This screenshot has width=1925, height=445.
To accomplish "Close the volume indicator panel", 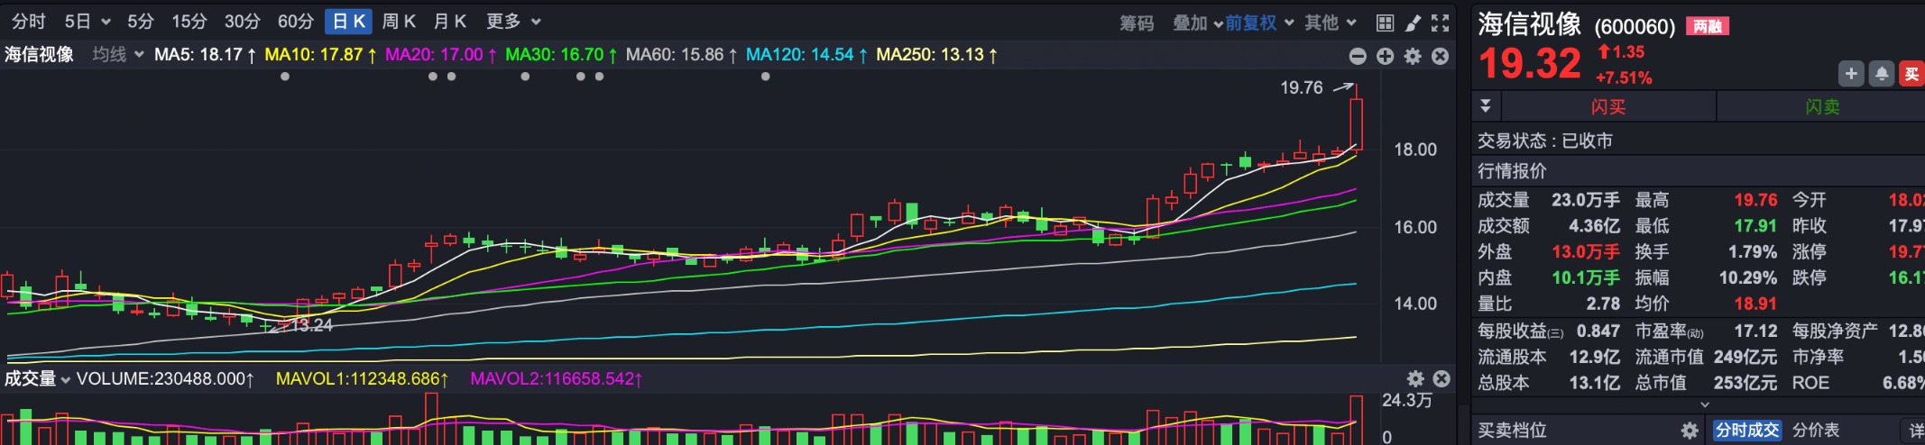I will point(1441,378).
